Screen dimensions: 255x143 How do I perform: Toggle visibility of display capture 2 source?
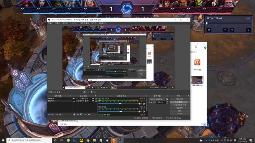tap(93, 101)
